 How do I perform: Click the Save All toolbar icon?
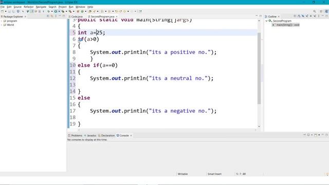[13, 11]
